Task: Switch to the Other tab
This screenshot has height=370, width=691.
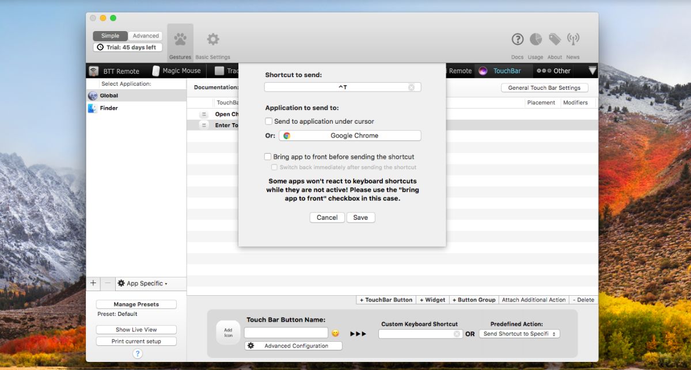Action: [x=554, y=71]
